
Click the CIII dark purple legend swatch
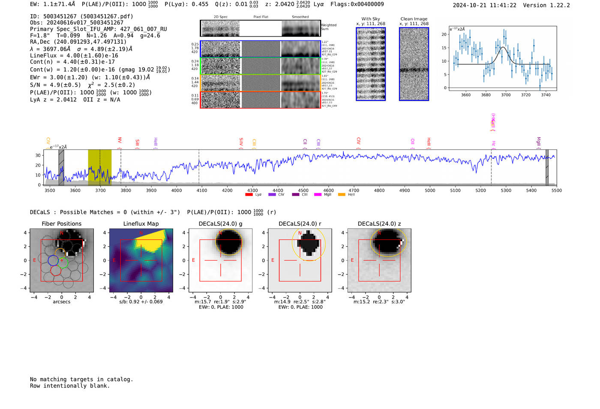pos(296,194)
